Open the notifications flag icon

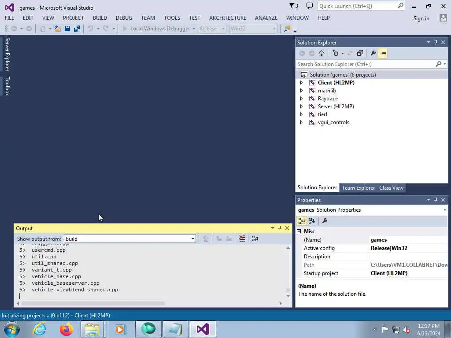click(x=293, y=6)
